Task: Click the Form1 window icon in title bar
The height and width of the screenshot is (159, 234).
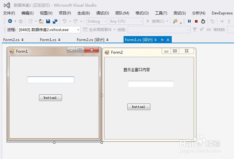Action: click(12, 51)
